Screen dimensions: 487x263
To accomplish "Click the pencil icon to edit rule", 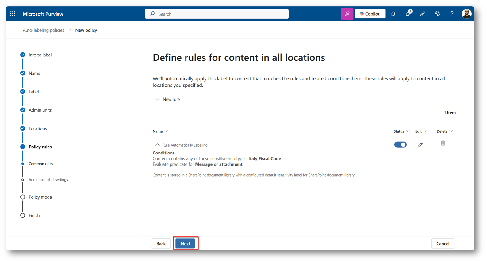I will 420,145.
